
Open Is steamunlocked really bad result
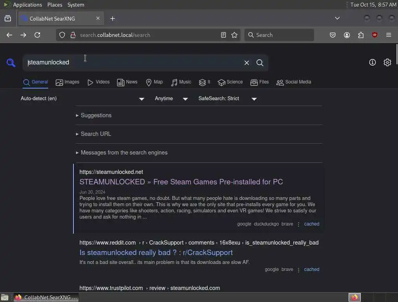pos(156,253)
